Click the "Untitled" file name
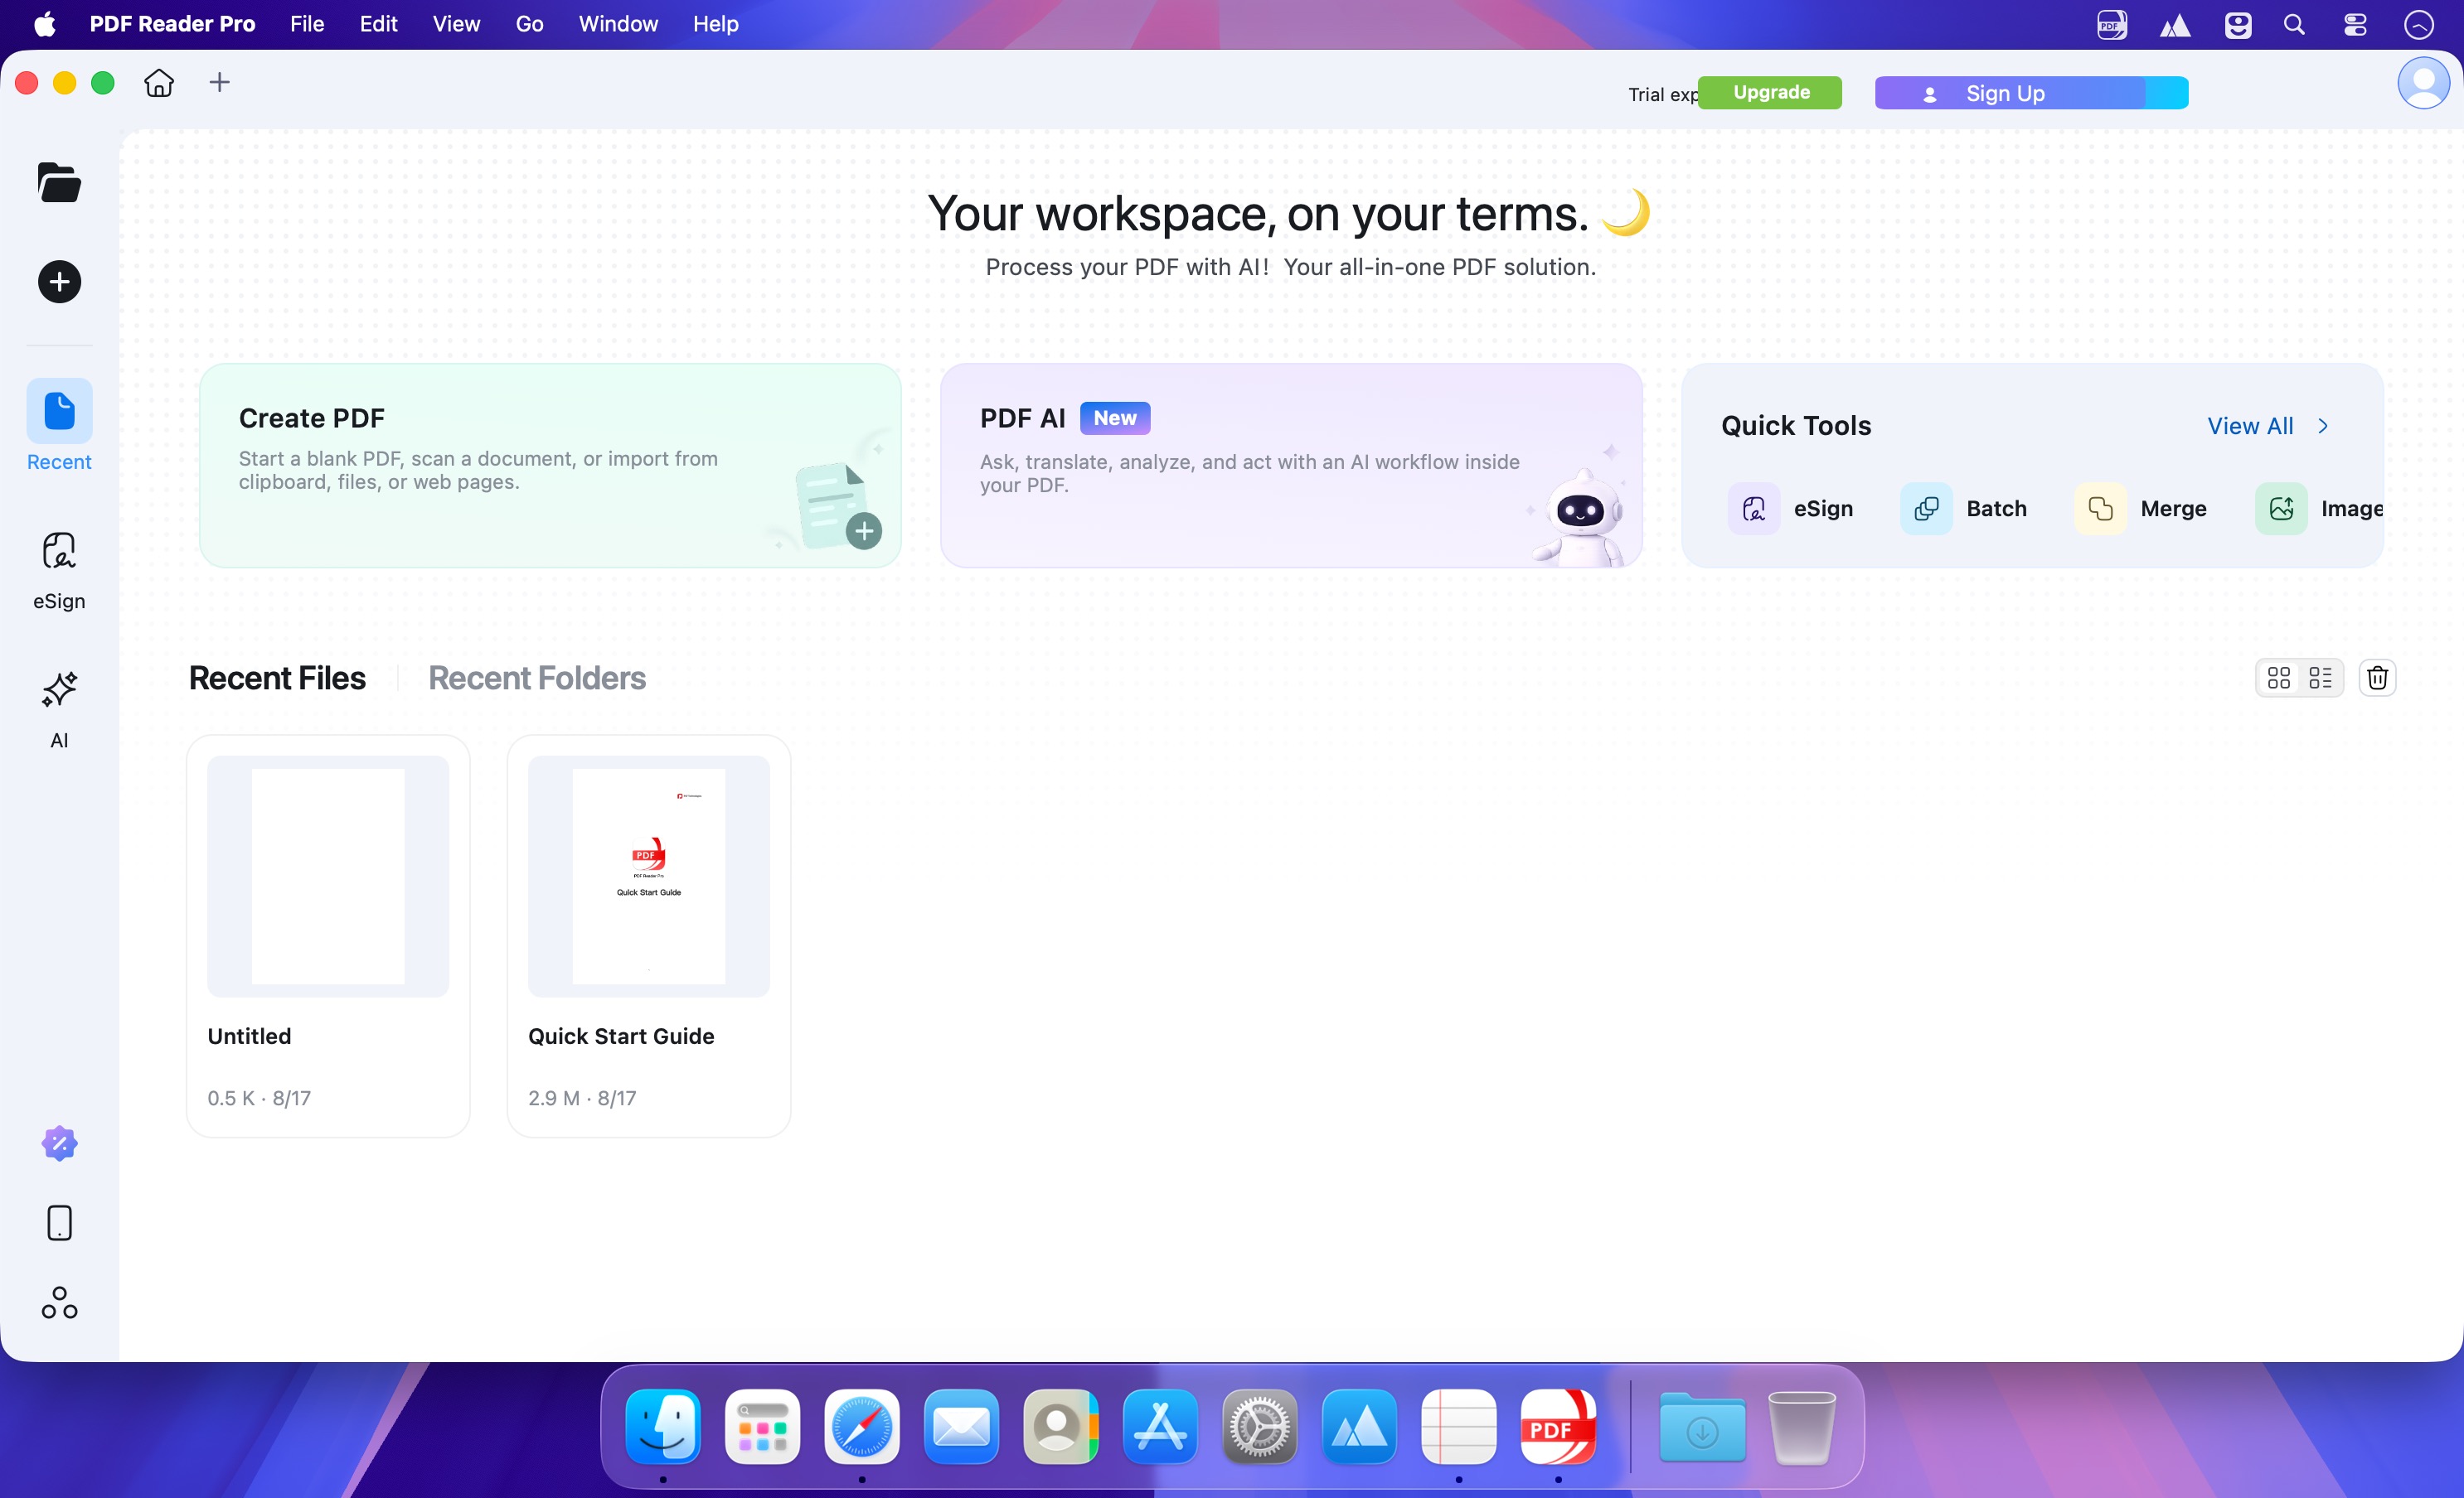Image resolution: width=2464 pixels, height=1498 pixels. [x=249, y=1037]
